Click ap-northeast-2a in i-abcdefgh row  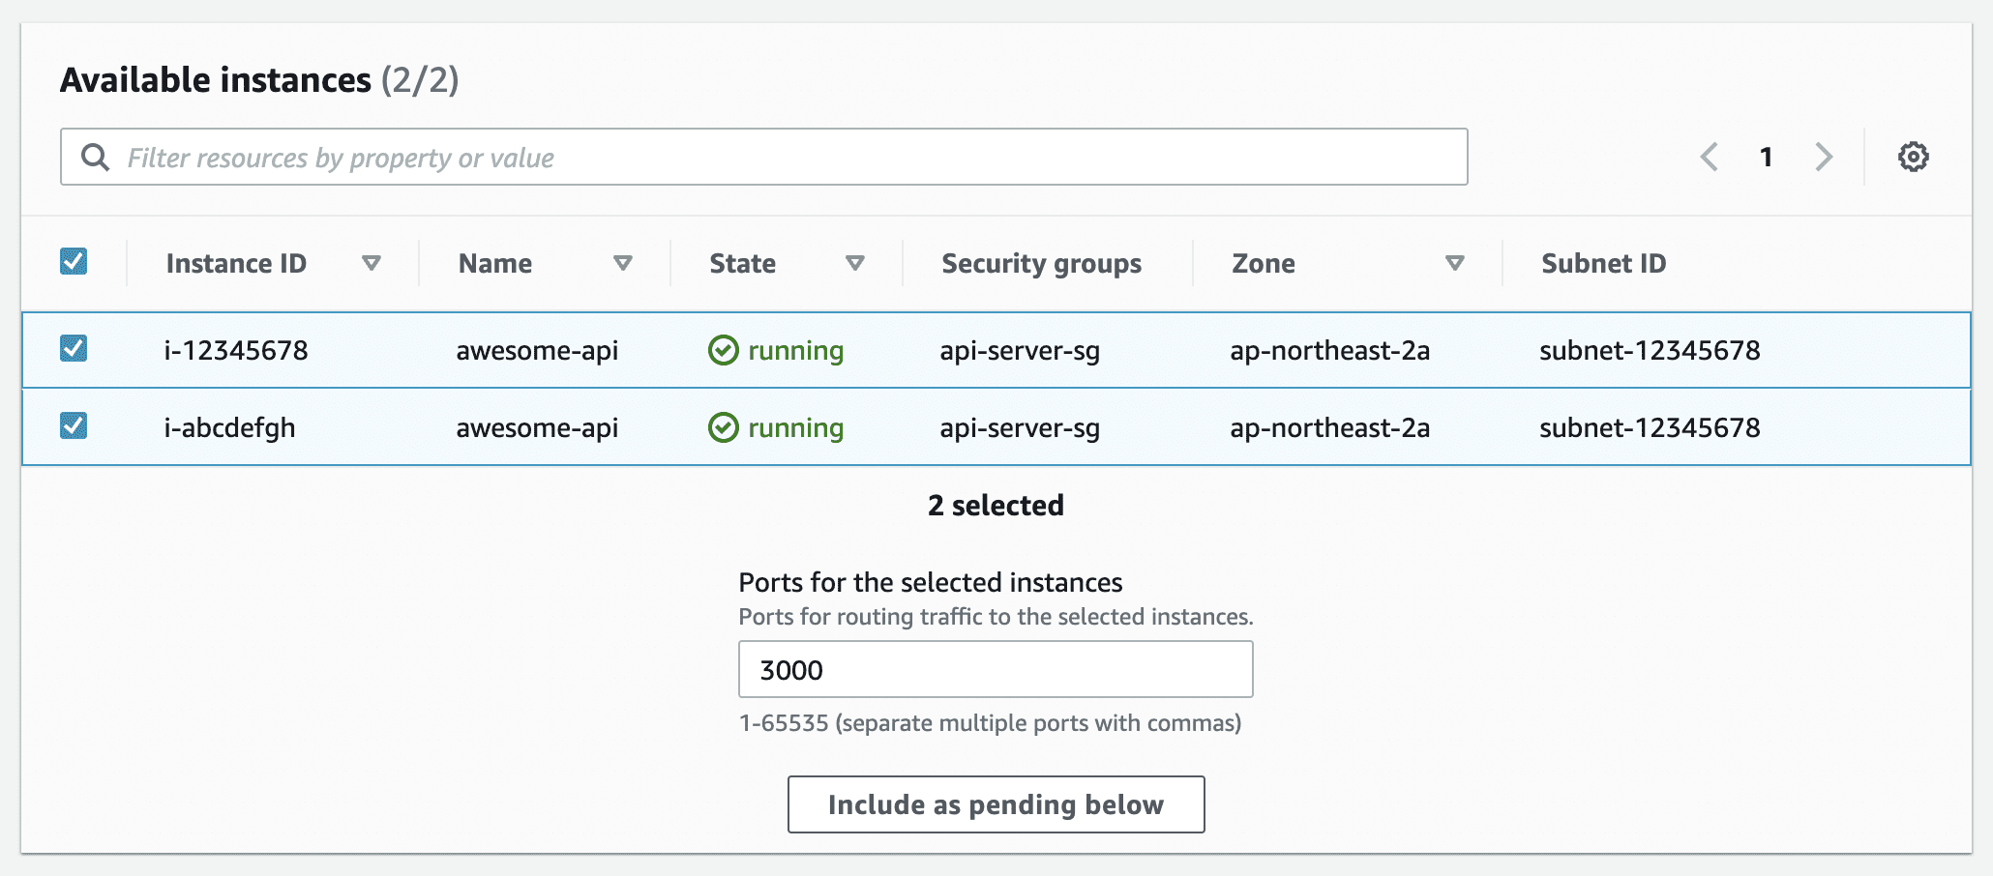[1329, 427]
